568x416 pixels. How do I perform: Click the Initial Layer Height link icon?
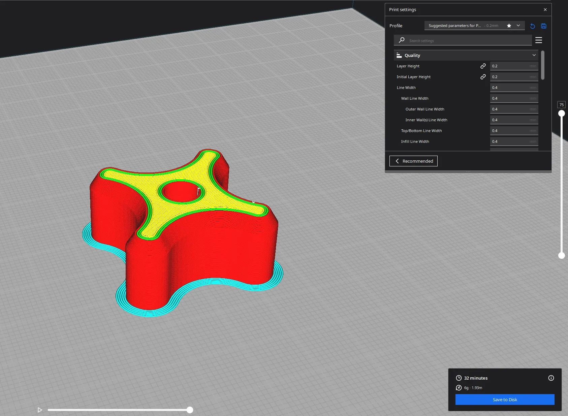pyautogui.click(x=483, y=77)
